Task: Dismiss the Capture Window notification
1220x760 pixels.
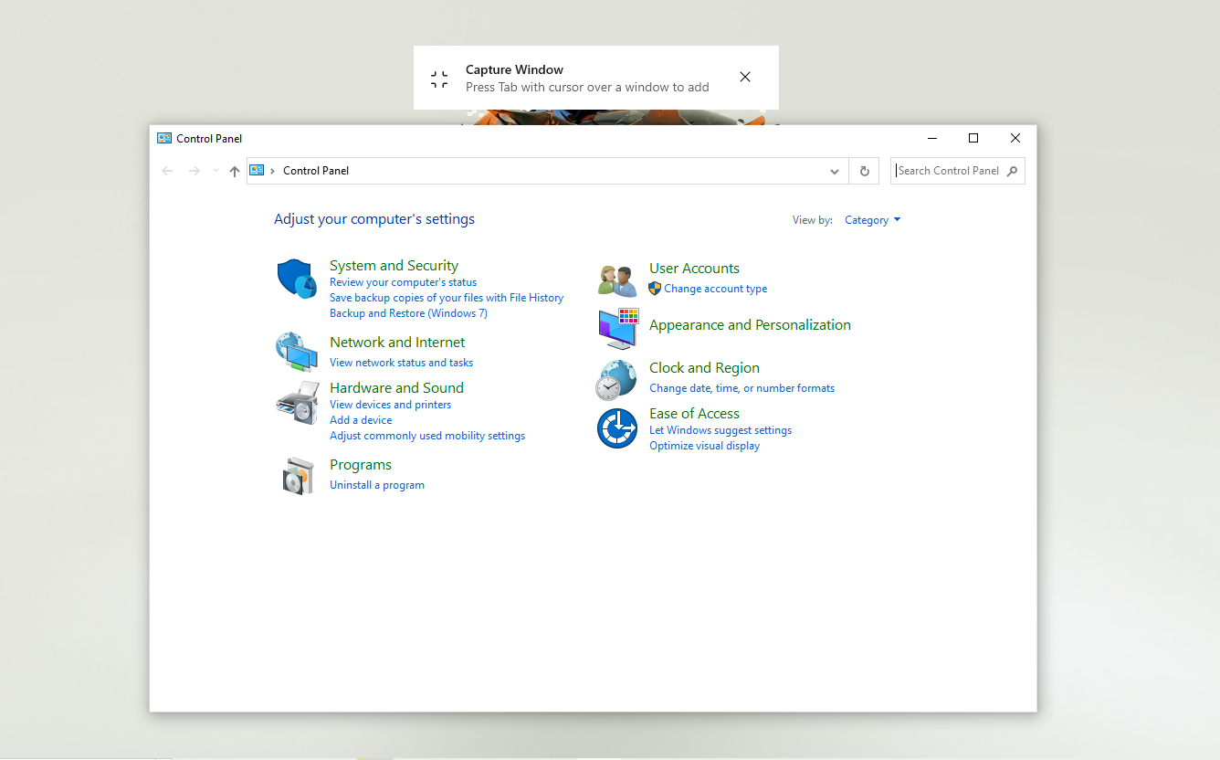Action: coord(745,78)
